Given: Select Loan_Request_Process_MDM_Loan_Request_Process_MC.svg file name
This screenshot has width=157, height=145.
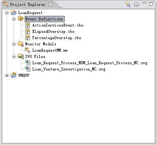Looking at the screenshot, I should [x=90, y=63].
